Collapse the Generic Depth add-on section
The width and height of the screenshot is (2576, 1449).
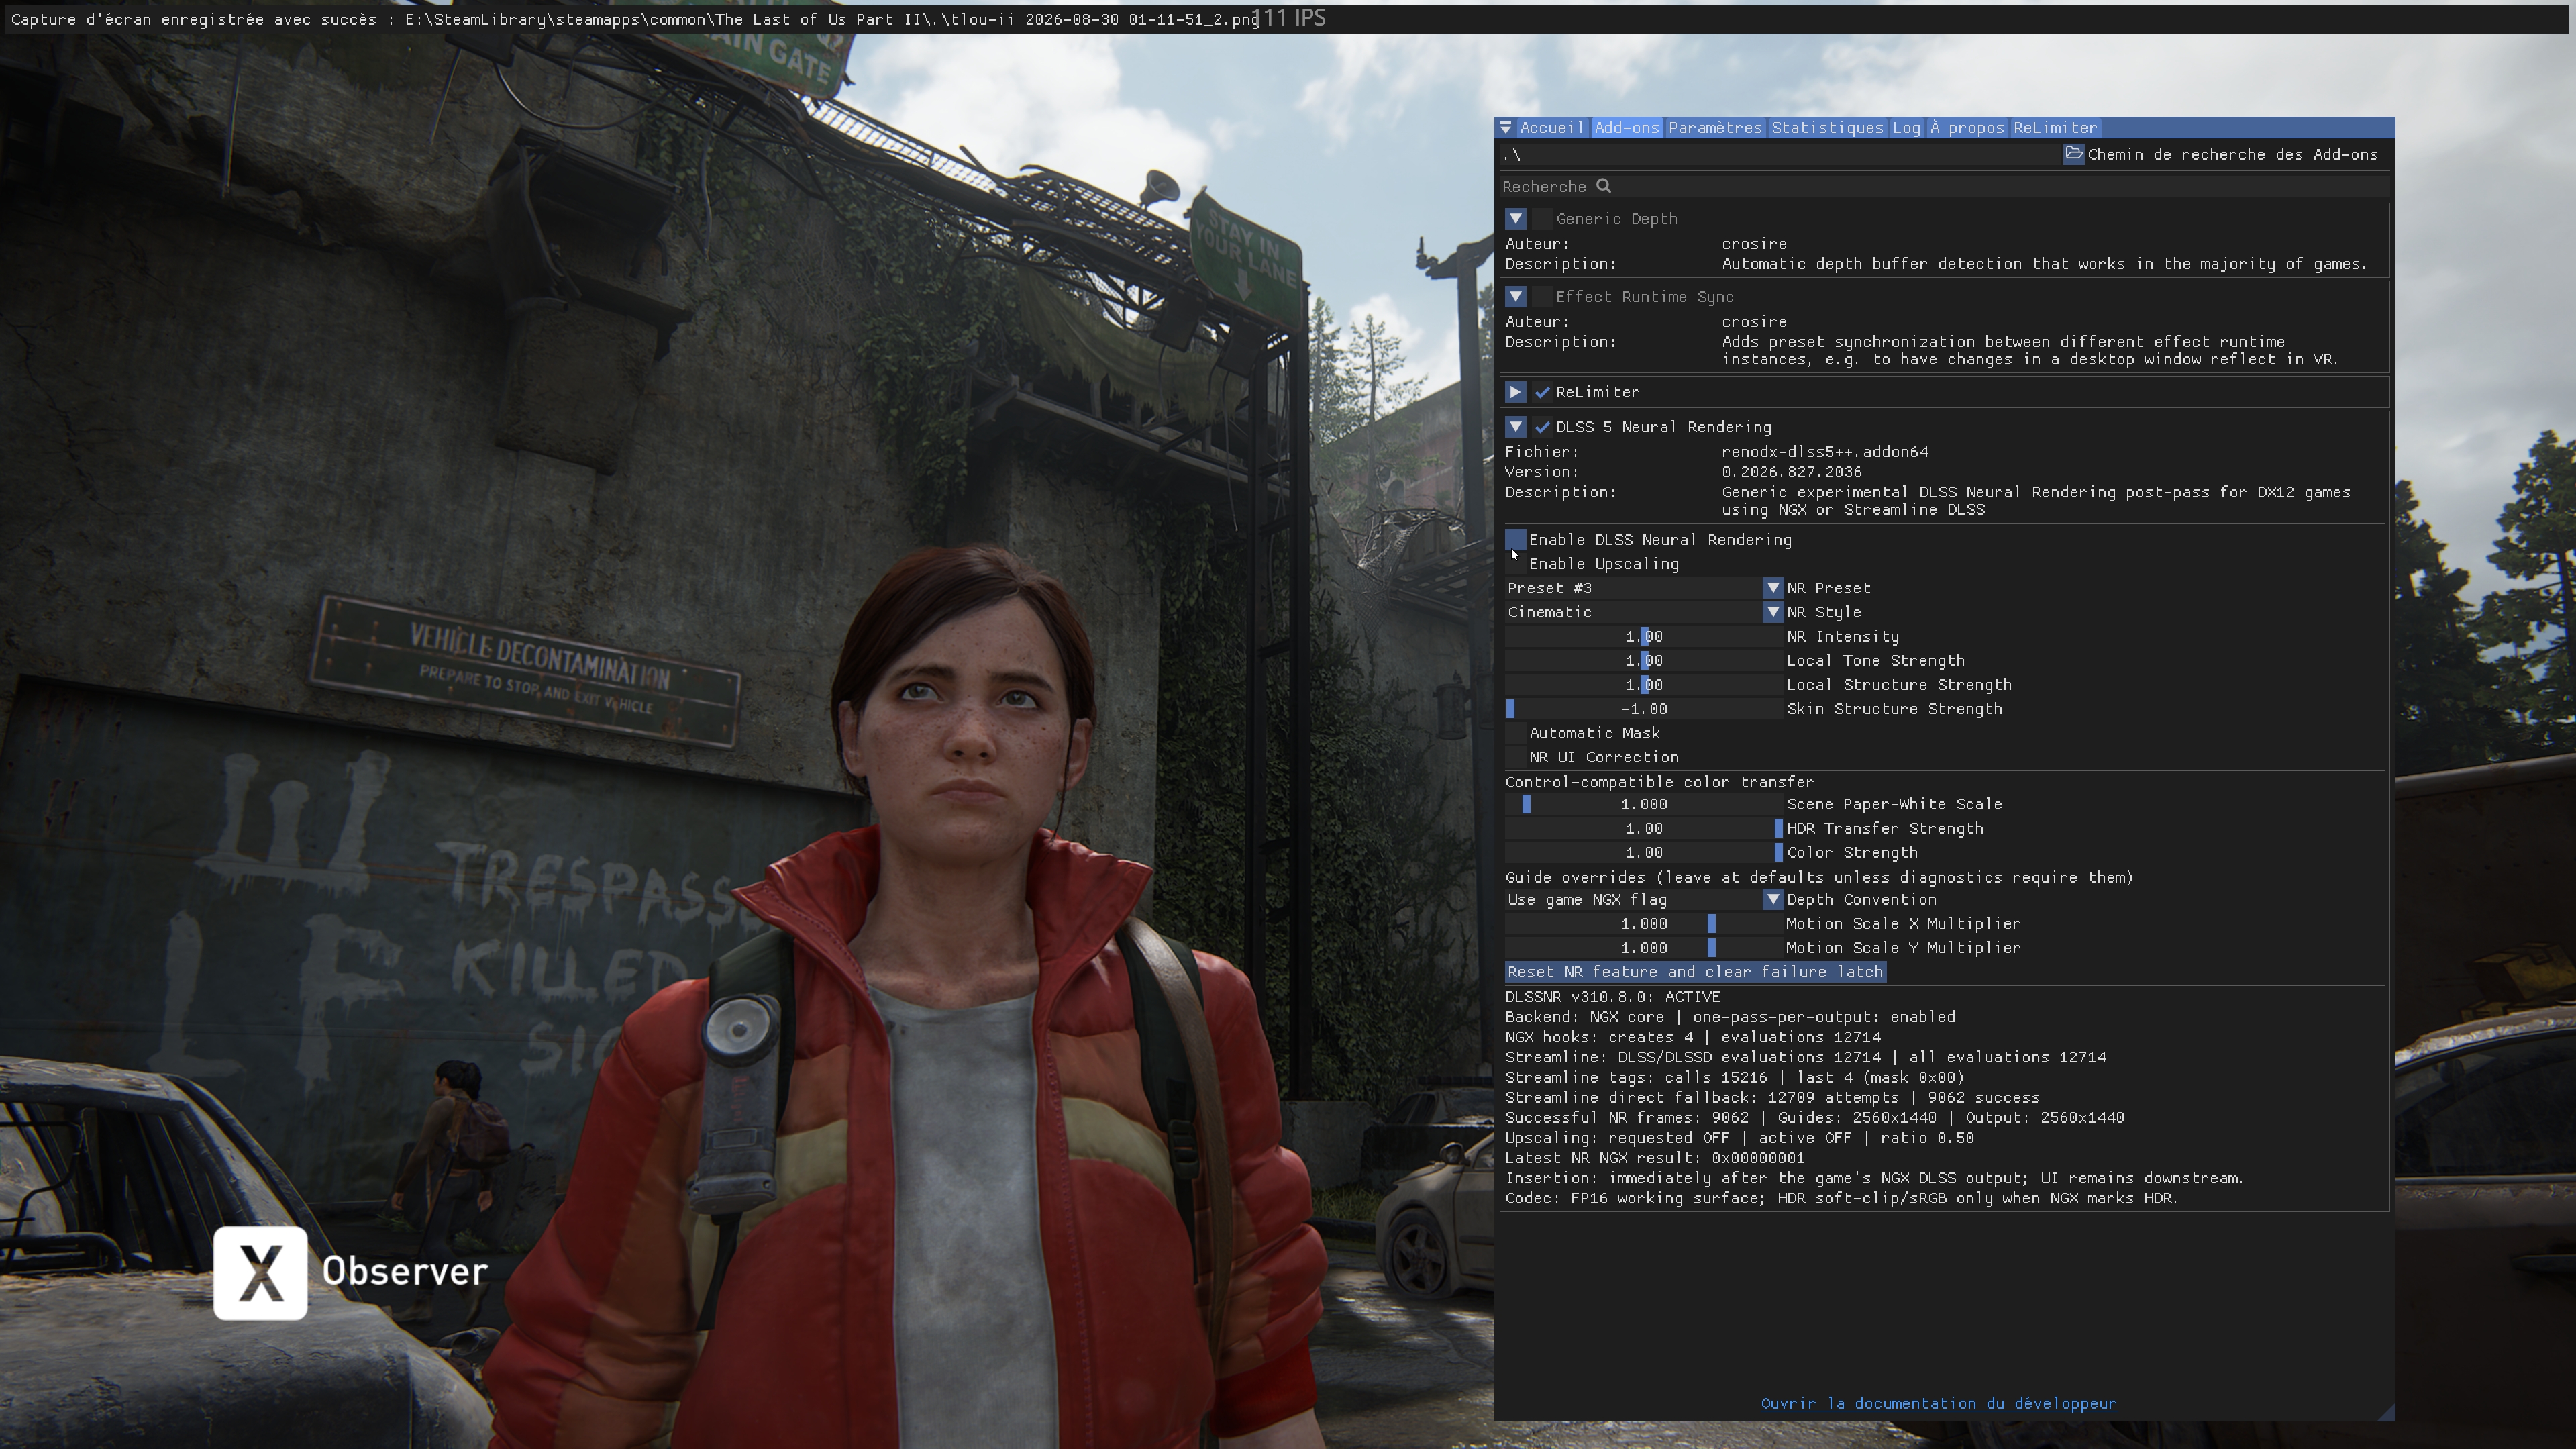pyautogui.click(x=1516, y=219)
